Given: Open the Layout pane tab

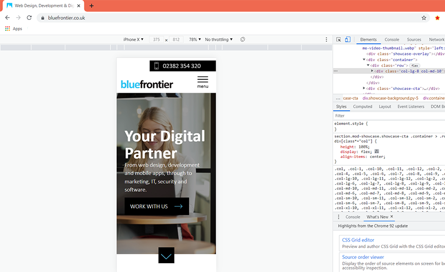Looking at the screenshot, I should click(x=385, y=107).
